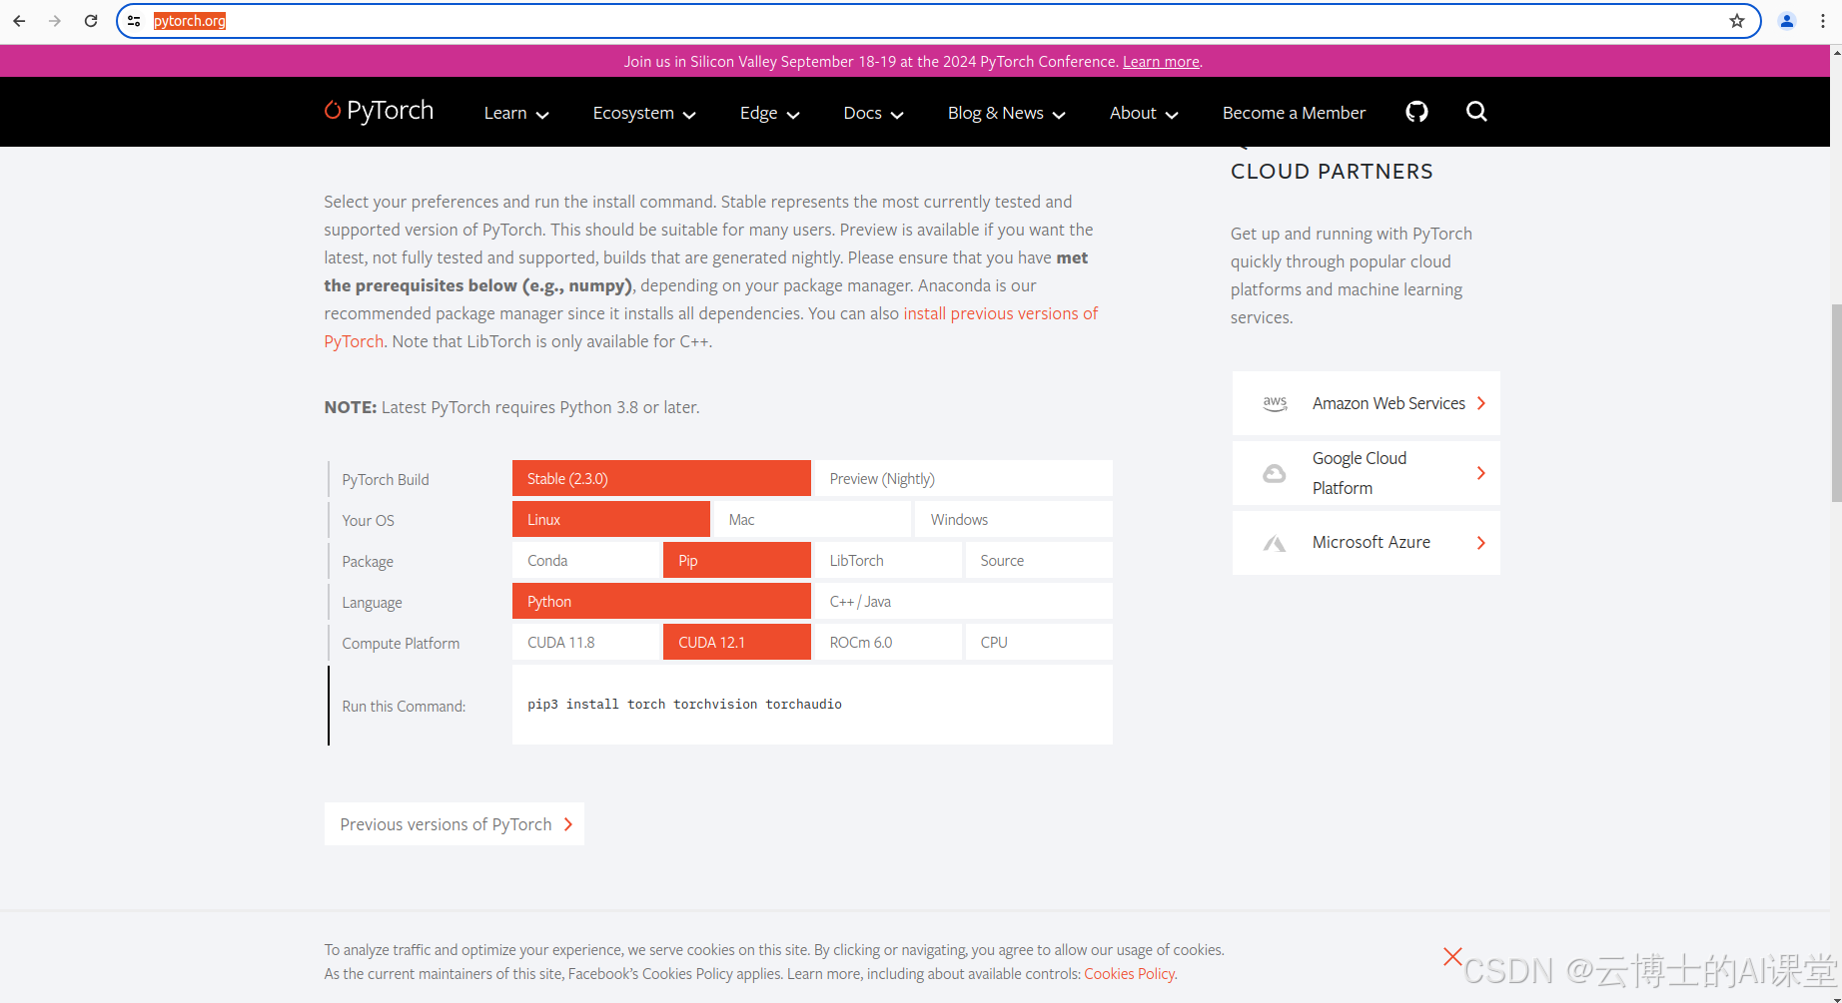Open the GitHub icon in the navbar
The width and height of the screenshot is (1842, 1003).
(1416, 112)
